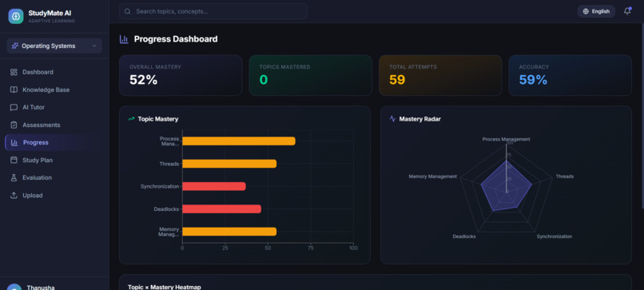
Task: Select the Accuracy 59% card
Action: click(x=570, y=75)
